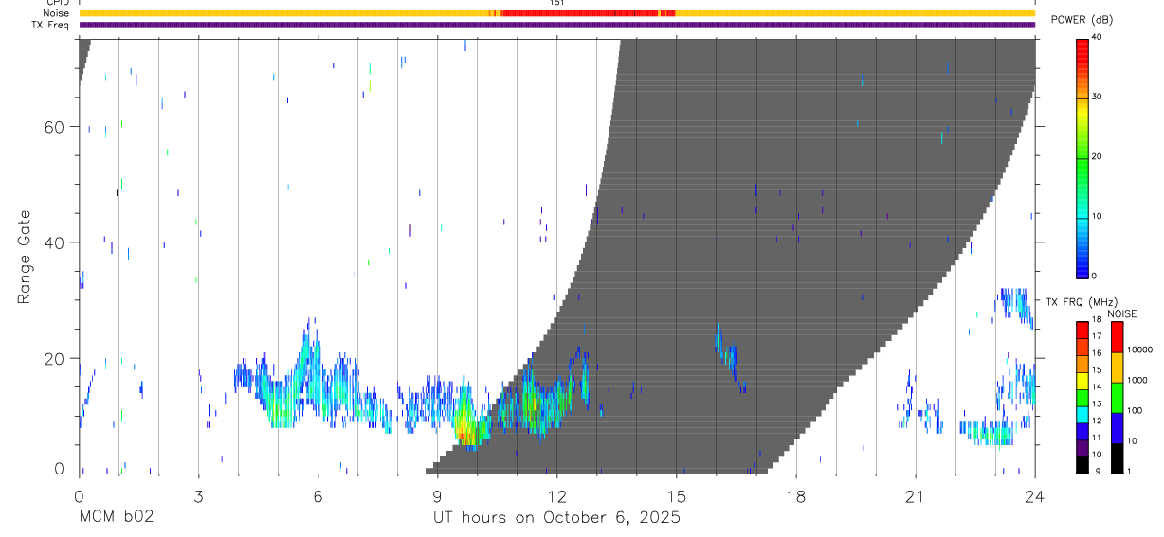Viewport: 1164px width, 537px height.
Task: Click the 151 CPID value at top
Action: pyautogui.click(x=556, y=3)
